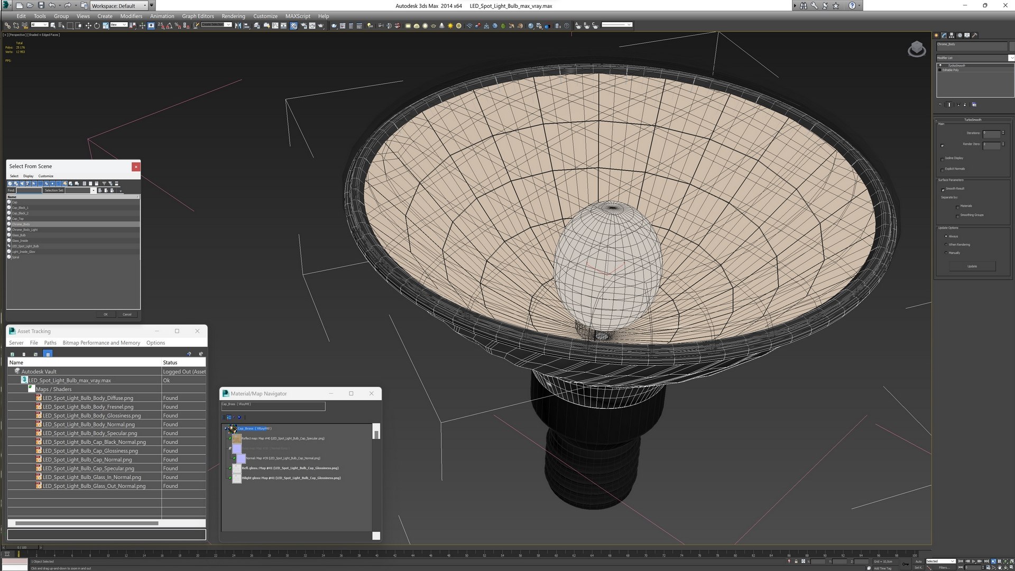Click Cancel in Select From Scene dialog
Image resolution: width=1015 pixels, height=571 pixels.
click(x=127, y=315)
